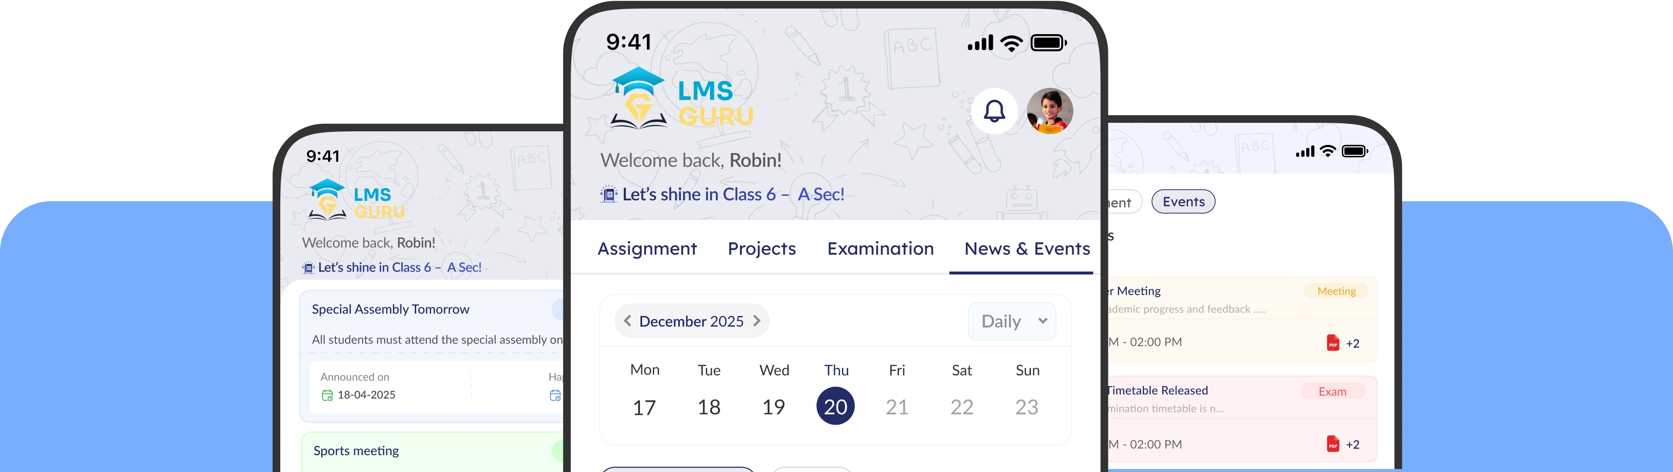This screenshot has width=1673, height=472.
Task: Open the Sports meeting card
Action: (x=357, y=451)
